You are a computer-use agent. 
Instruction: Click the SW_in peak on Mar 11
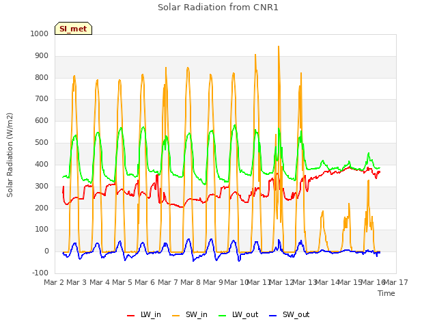(x=255, y=55)
